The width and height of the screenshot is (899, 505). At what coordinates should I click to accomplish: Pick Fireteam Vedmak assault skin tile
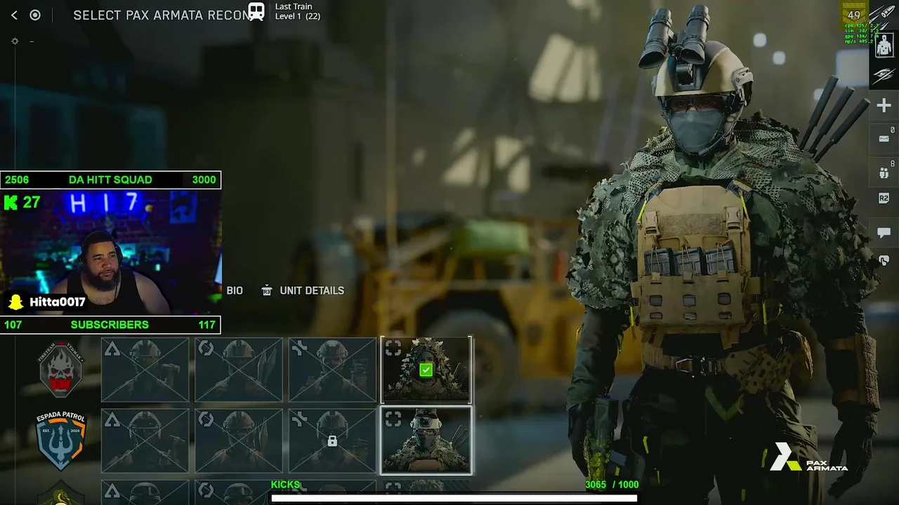coord(145,370)
